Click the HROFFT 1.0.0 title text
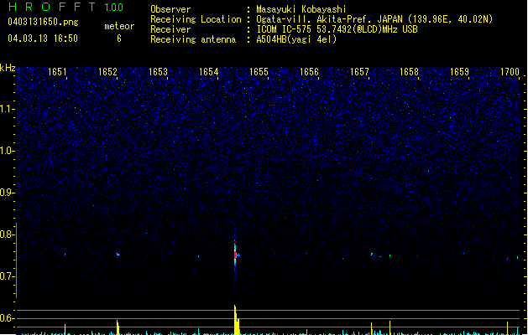The width and height of the screenshot is (528, 335). pyautogui.click(x=65, y=7)
